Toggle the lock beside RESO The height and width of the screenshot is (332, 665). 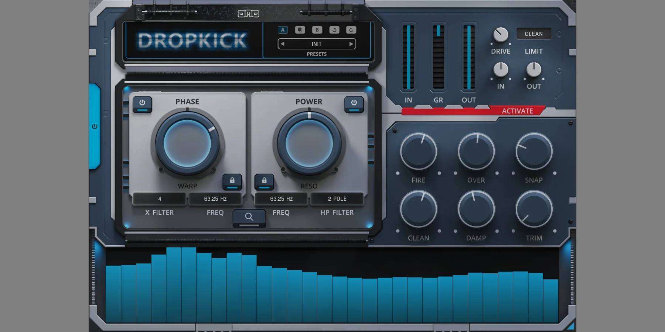point(264,181)
